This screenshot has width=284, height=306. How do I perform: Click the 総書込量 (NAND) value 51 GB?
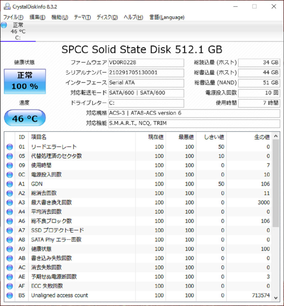(259, 83)
